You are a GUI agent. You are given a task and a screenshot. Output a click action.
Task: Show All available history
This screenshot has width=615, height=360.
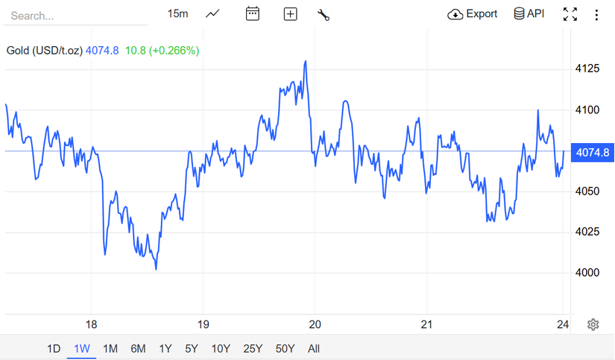[x=313, y=349]
